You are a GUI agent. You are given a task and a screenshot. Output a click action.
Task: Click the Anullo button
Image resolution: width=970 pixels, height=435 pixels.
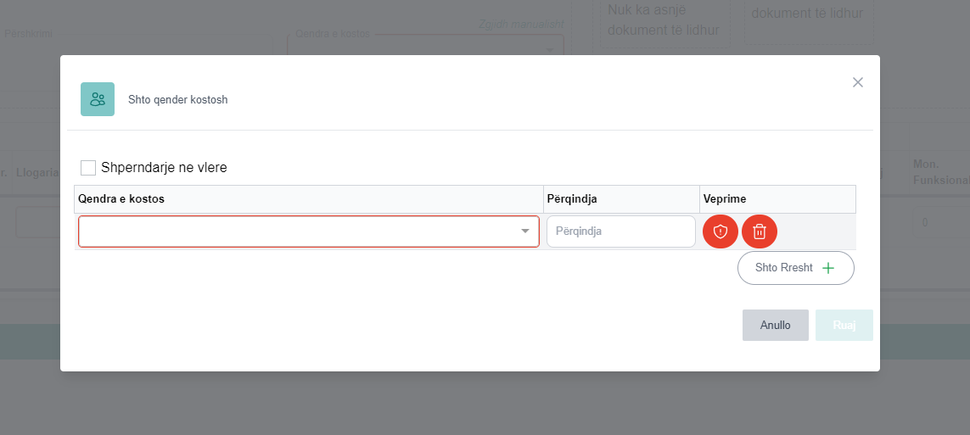pos(775,325)
